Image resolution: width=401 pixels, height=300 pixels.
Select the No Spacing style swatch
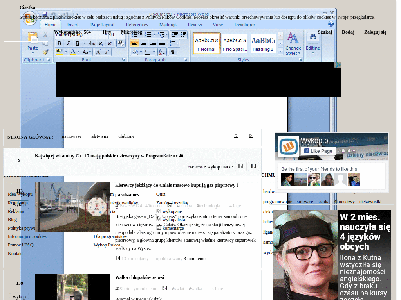pos(235,43)
